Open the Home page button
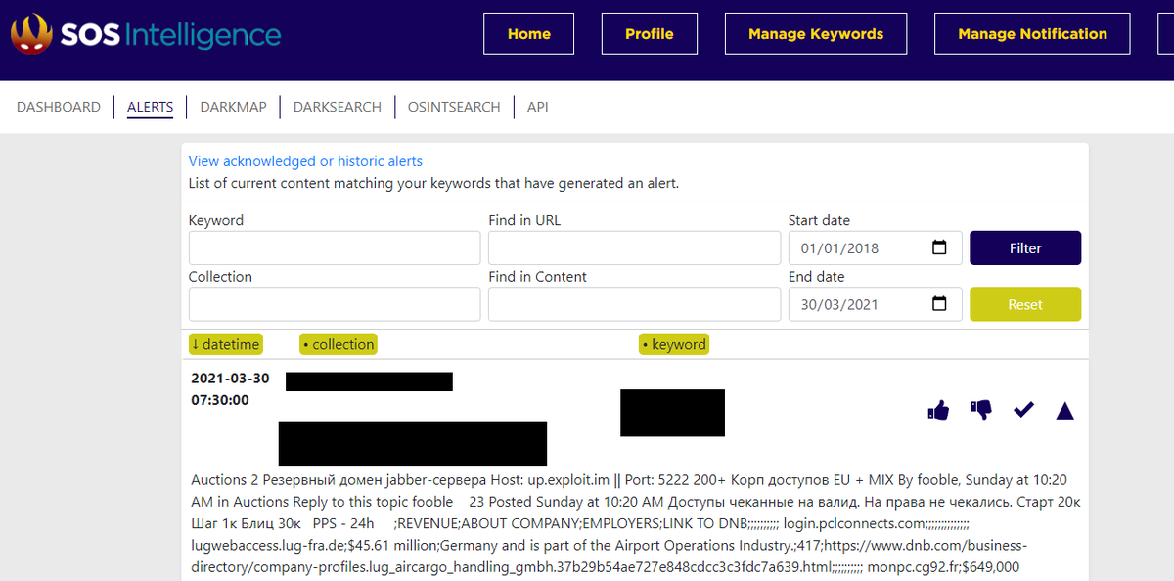1174x581 pixels. 529,34
